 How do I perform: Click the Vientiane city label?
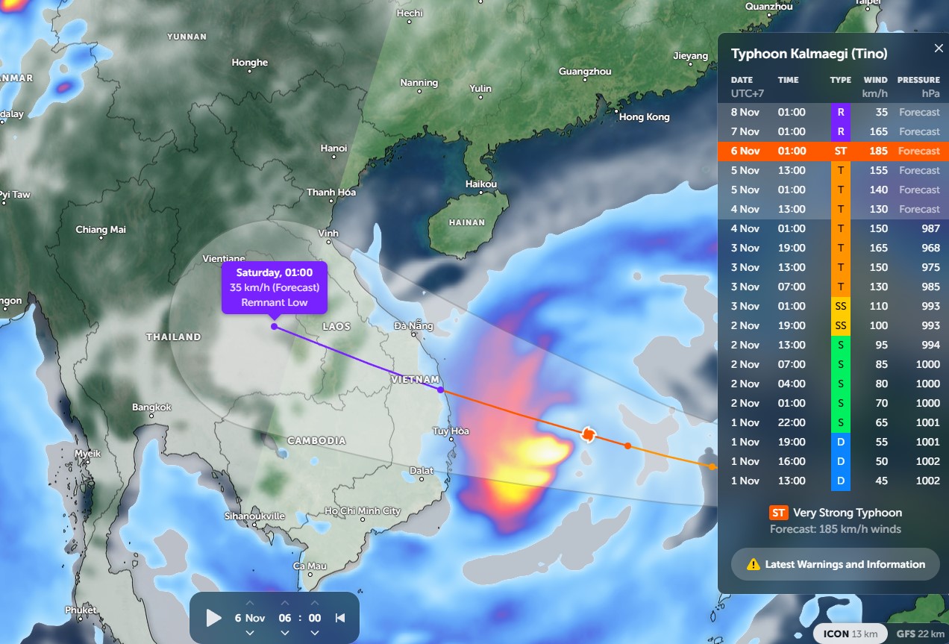224,259
